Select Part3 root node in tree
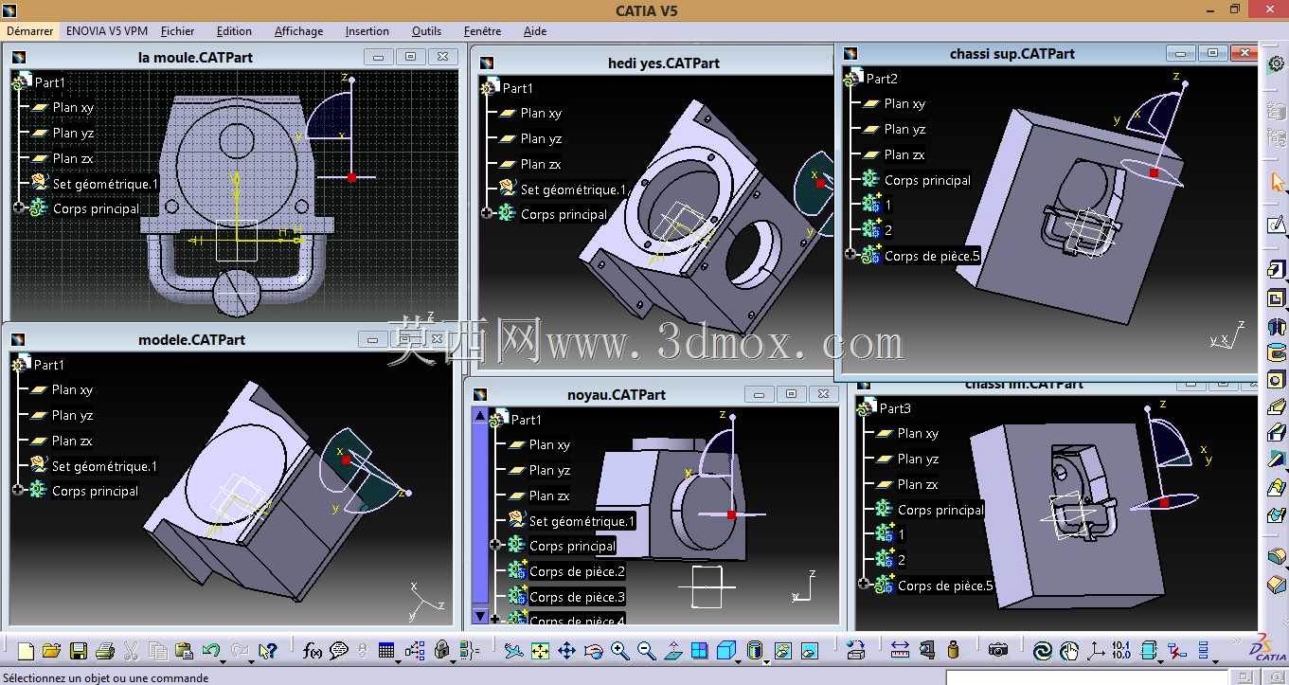The image size is (1289, 685). point(895,407)
